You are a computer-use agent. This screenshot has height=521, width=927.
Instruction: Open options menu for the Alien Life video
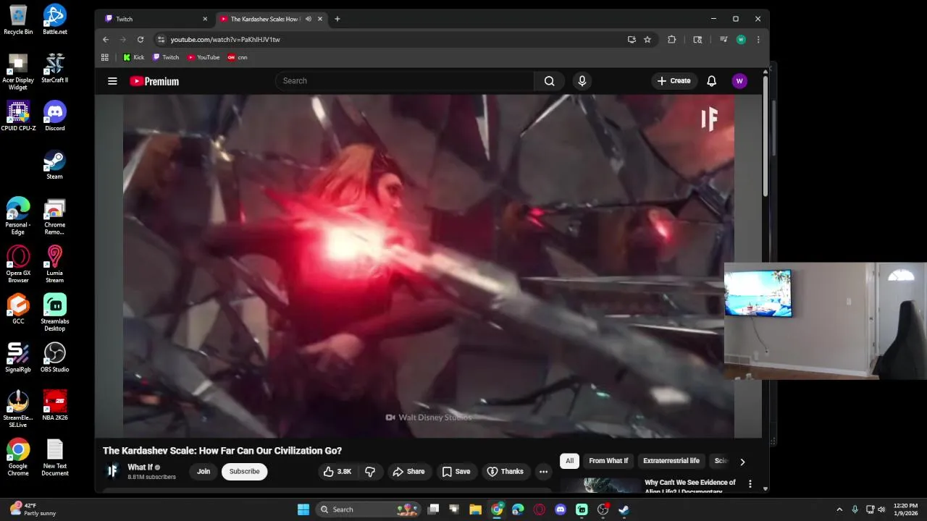coord(750,484)
